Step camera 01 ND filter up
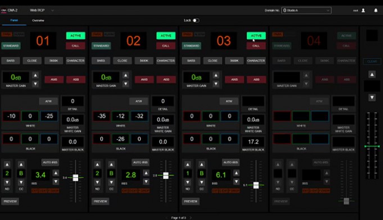Screen dimensions: 383x220 click(x=7, y=164)
